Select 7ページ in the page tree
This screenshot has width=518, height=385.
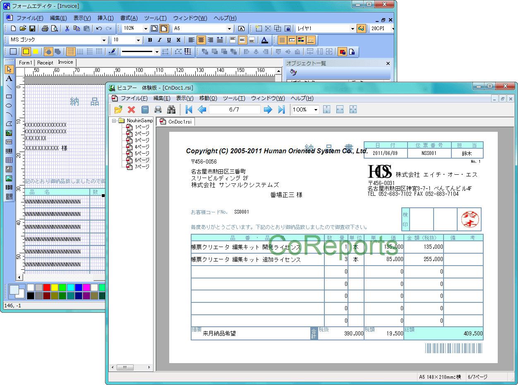coord(142,166)
